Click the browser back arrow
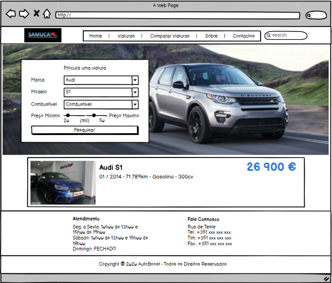 (11, 14)
